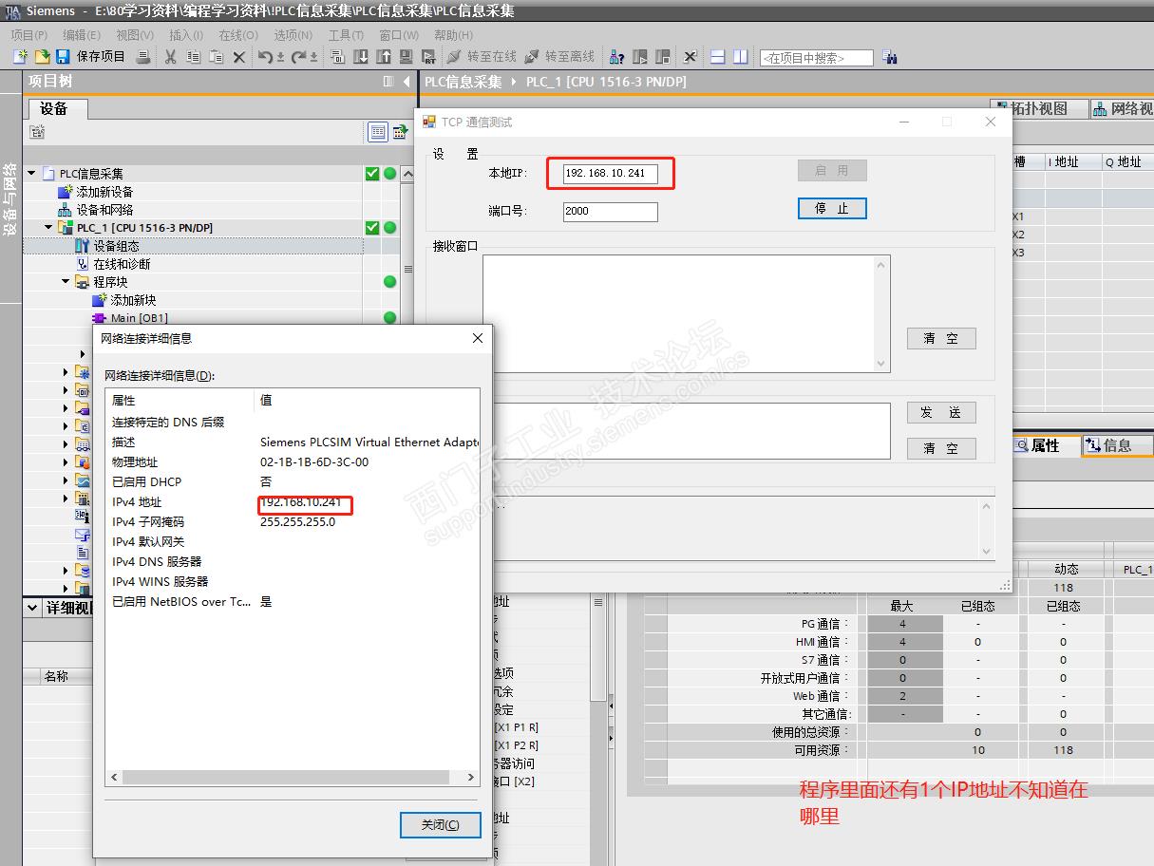Click the 发送 send button
The height and width of the screenshot is (866, 1154).
pyautogui.click(x=940, y=412)
